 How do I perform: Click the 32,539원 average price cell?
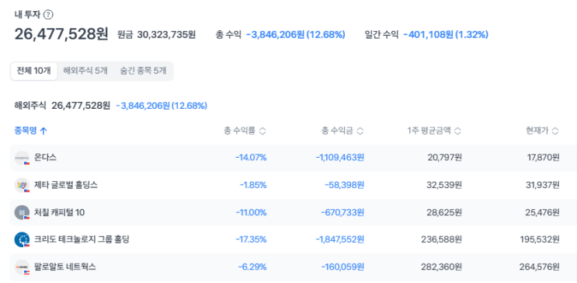point(444,185)
